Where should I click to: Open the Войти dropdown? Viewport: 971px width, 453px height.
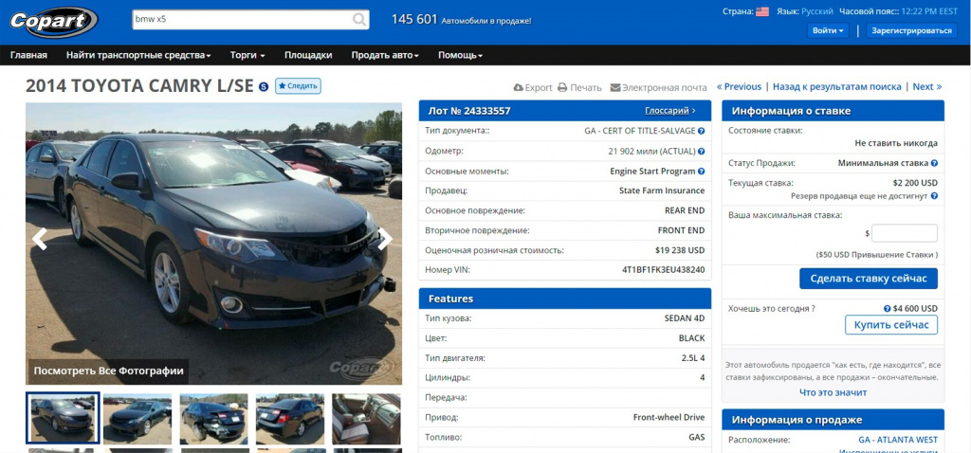click(827, 30)
